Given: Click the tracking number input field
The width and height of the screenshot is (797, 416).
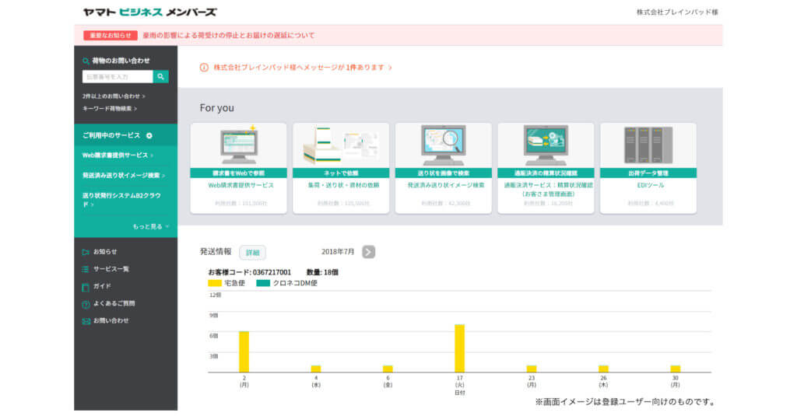Looking at the screenshot, I should 118,77.
